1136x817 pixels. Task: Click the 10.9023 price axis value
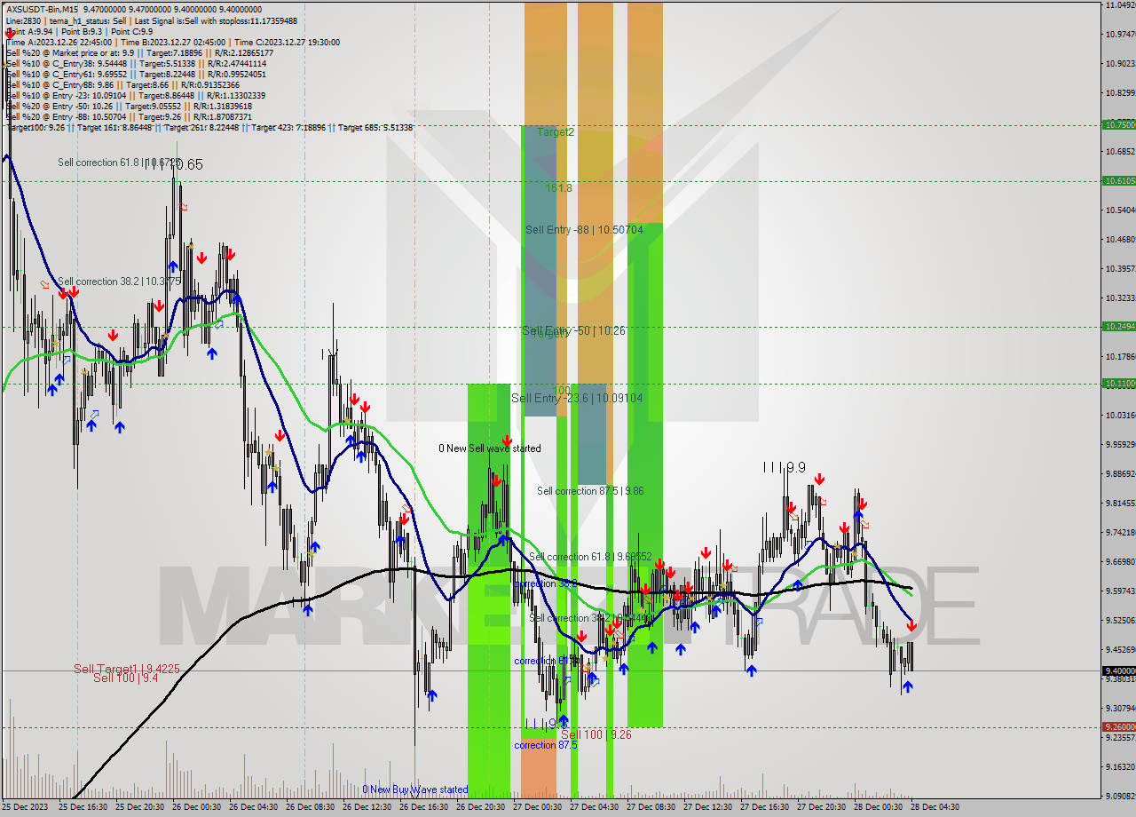1121,63
